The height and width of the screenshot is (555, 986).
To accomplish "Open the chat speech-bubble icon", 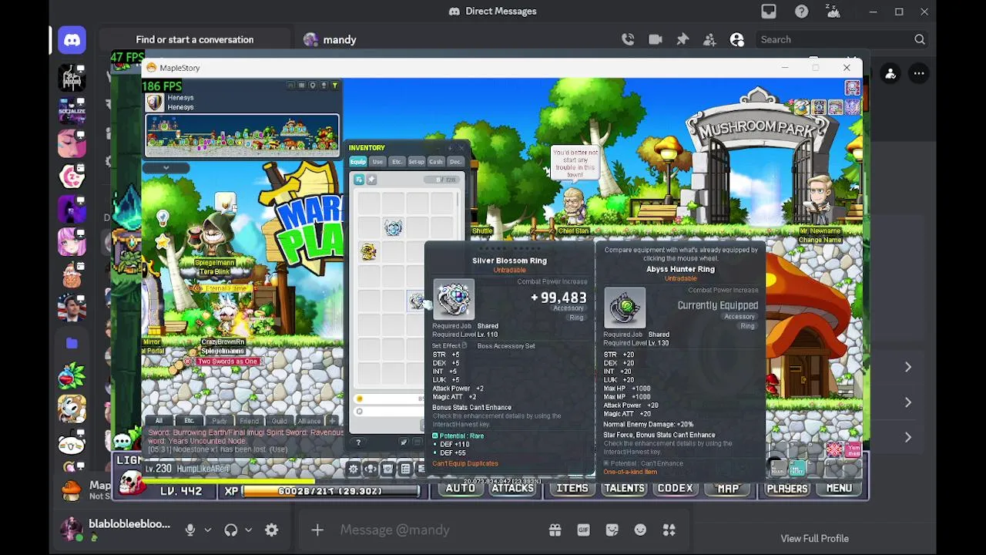I will point(123,441).
